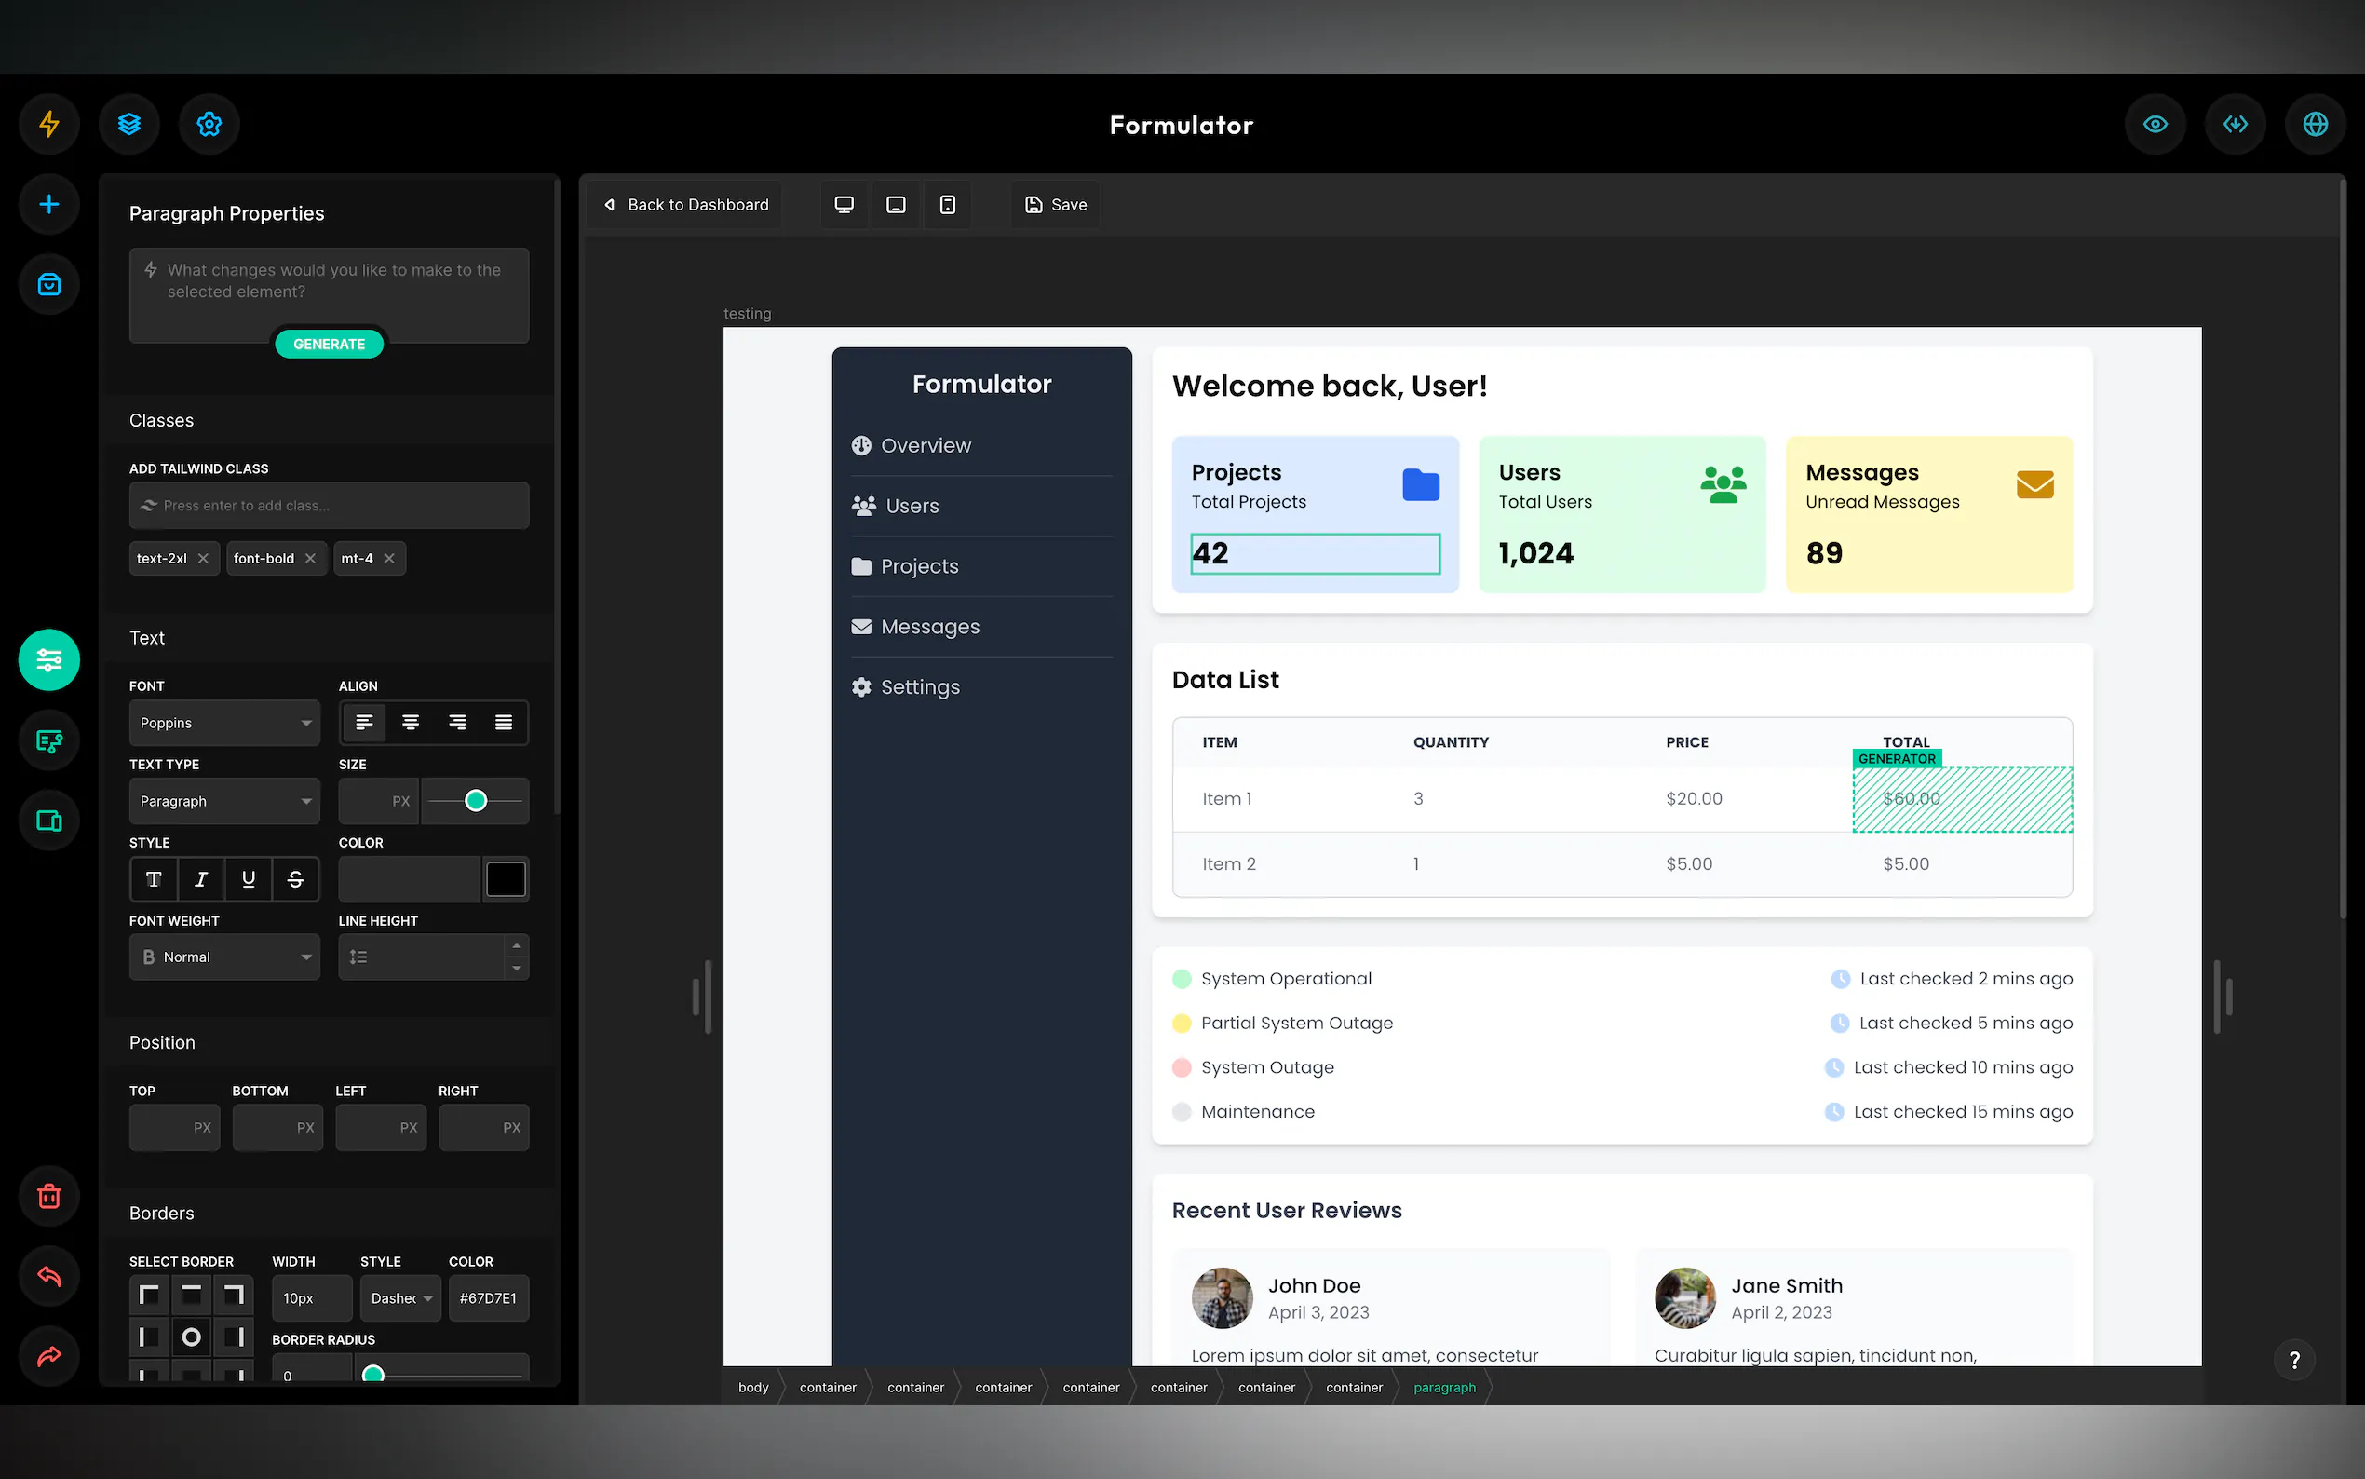Open the border Style dropdown
The height and width of the screenshot is (1479, 2365).
(401, 1298)
